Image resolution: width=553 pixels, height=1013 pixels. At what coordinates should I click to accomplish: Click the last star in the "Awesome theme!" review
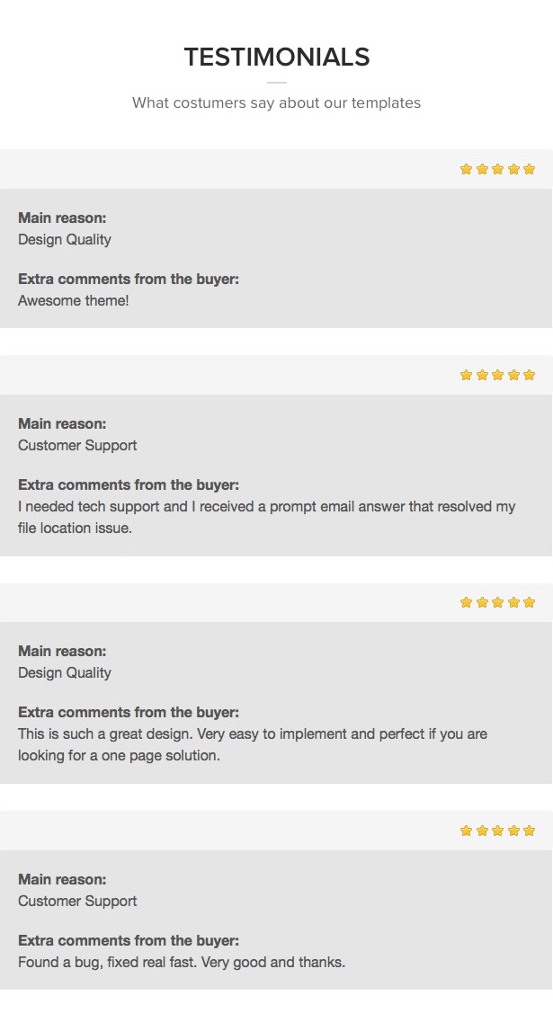coord(529,169)
